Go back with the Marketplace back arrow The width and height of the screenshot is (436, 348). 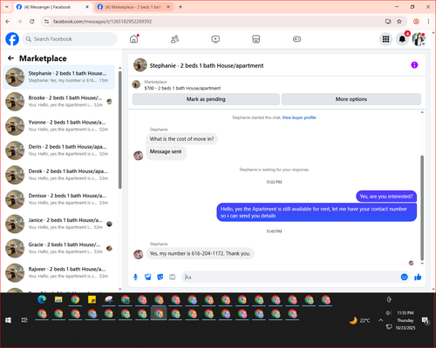pyautogui.click(x=10, y=58)
